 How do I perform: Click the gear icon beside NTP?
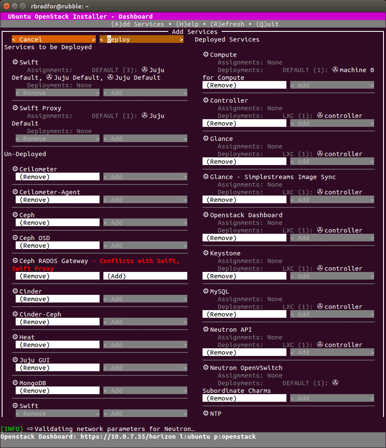[205, 413]
